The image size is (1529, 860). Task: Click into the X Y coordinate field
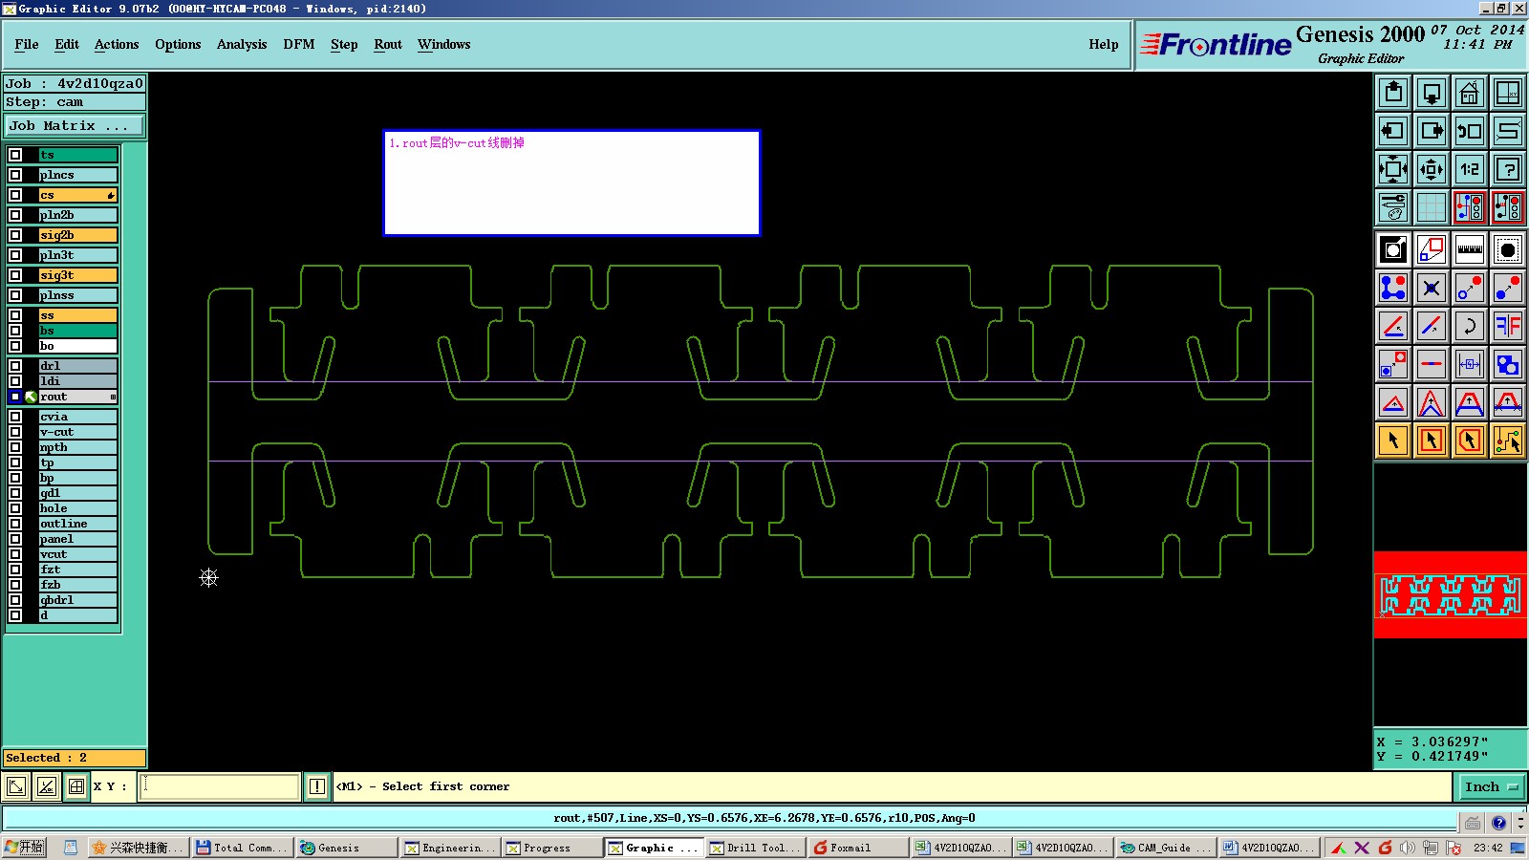coord(220,786)
